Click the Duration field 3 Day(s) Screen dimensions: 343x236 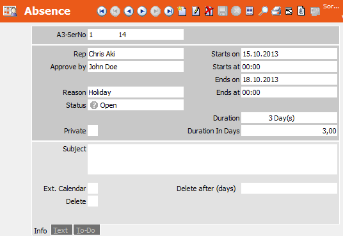click(289, 118)
